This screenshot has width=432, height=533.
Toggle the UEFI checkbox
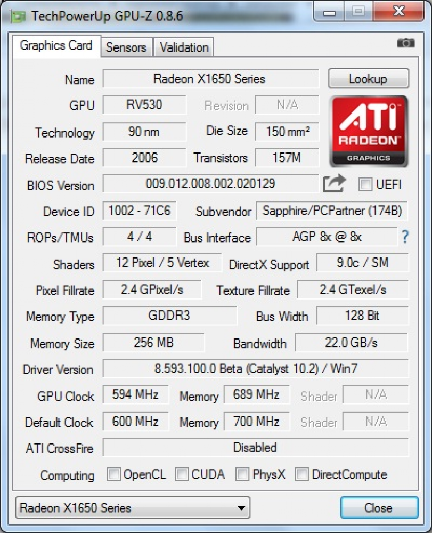pos(365,184)
